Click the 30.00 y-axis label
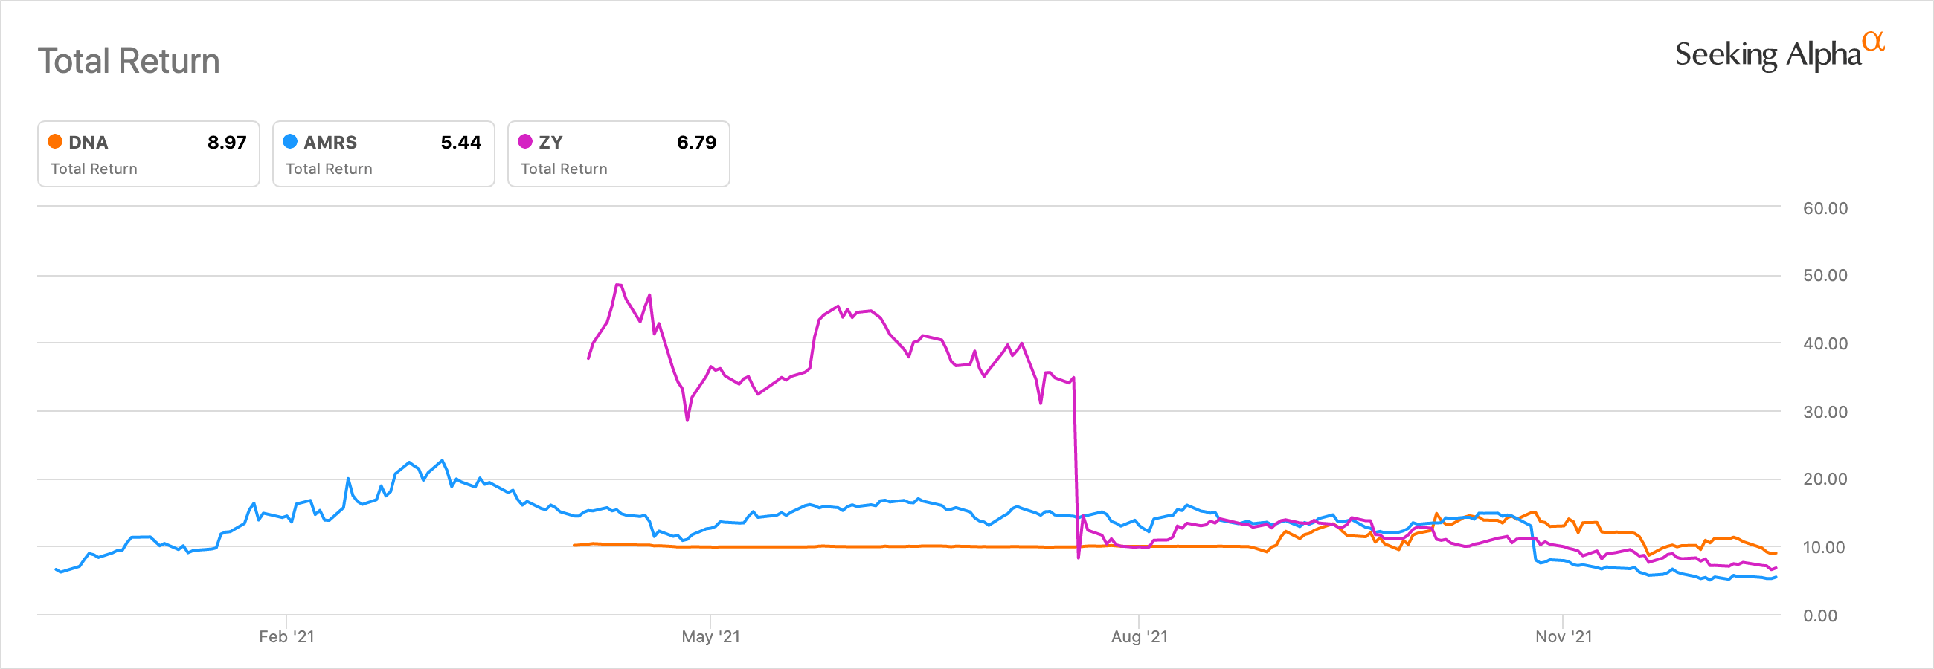The height and width of the screenshot is (669, 1934). pos(1825,412)
